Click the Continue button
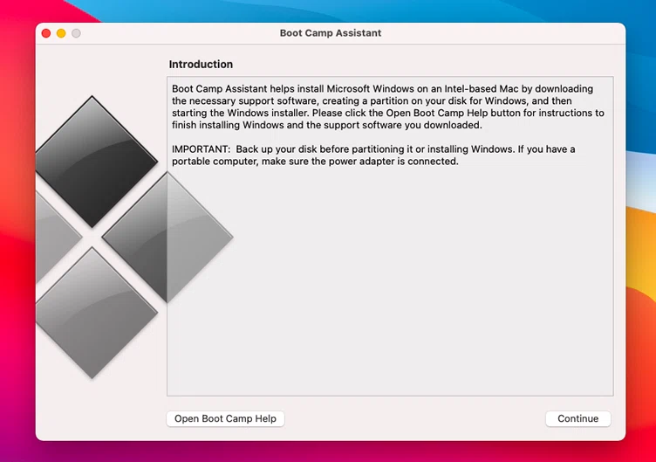The width and height of the screenshot is (656, 462). tap(577, 418)
